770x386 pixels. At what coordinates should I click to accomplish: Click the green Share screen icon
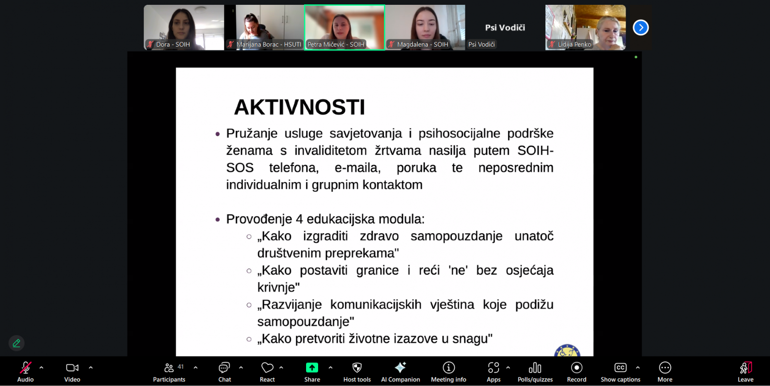(x=312, y=368)
